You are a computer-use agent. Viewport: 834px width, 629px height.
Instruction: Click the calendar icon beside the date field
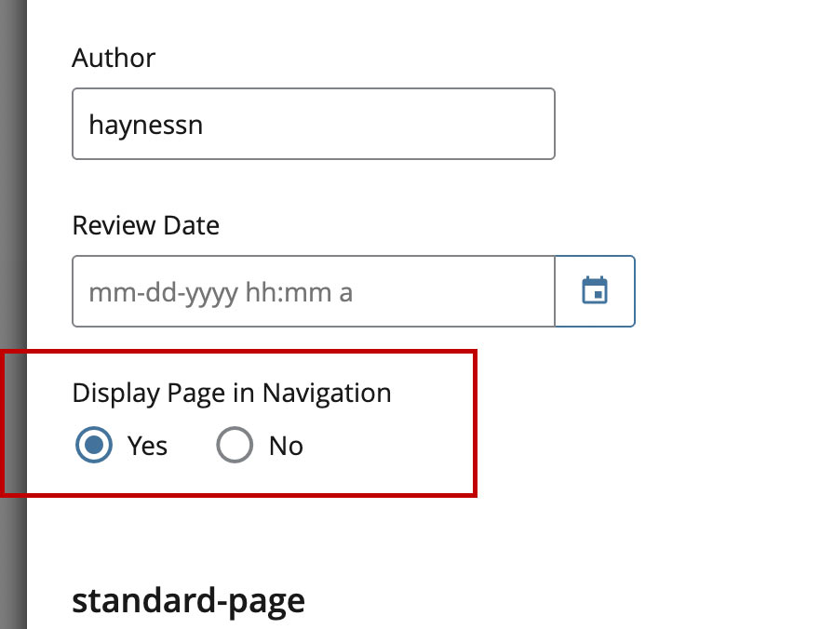(595, 291)
